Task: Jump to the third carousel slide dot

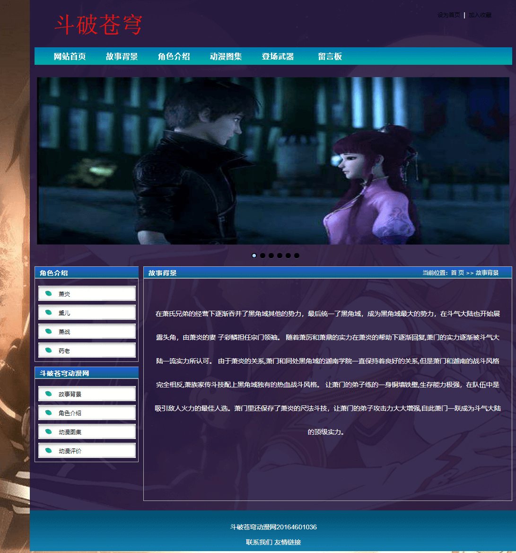Action: [x=271, y=256]
